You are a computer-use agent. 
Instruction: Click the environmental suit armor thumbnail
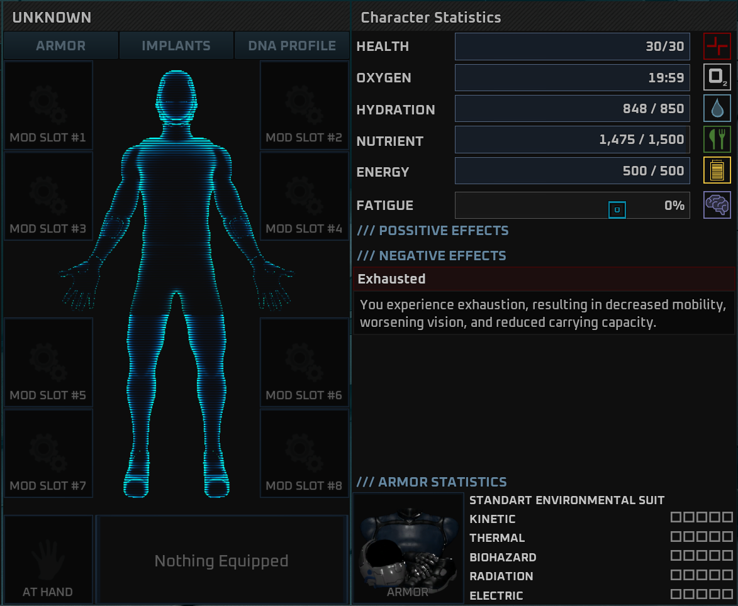[408, 547]
